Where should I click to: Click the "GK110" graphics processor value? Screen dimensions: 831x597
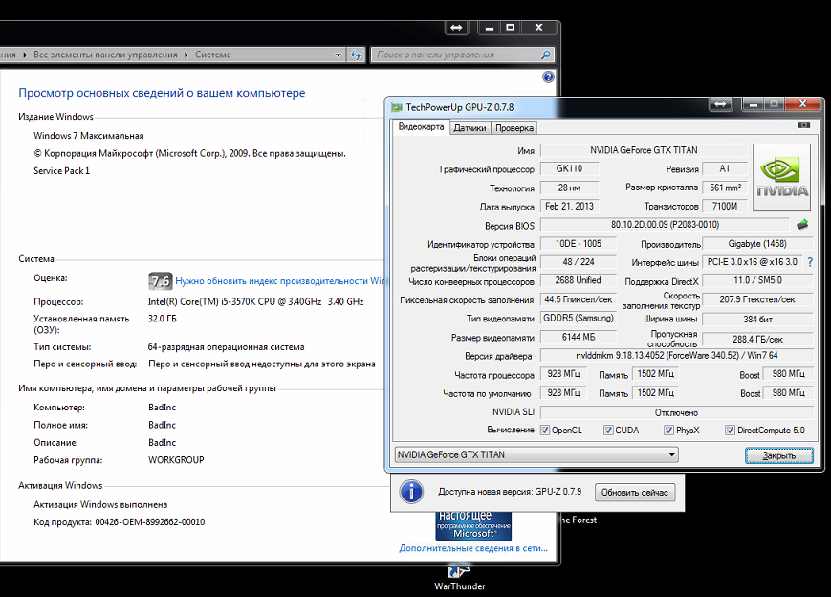pos(569,169)
